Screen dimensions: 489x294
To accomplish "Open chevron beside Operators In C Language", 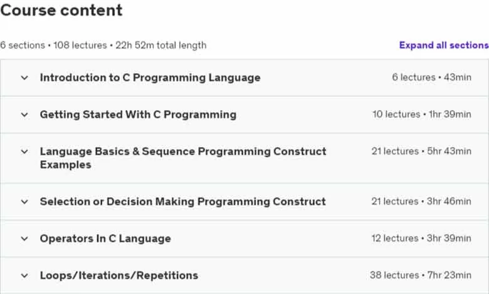I will click(x=24, y=239).
